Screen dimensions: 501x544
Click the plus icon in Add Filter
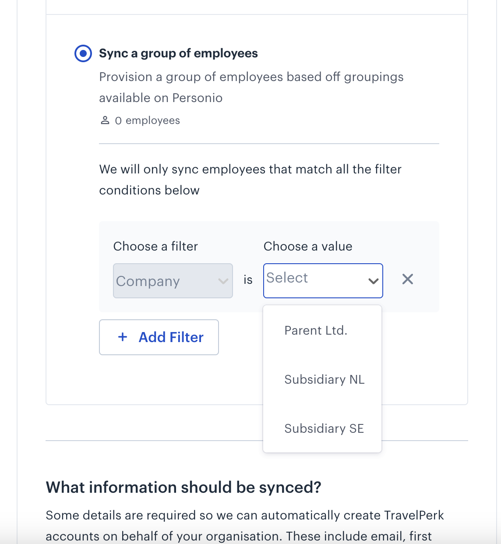pos(123,337)
